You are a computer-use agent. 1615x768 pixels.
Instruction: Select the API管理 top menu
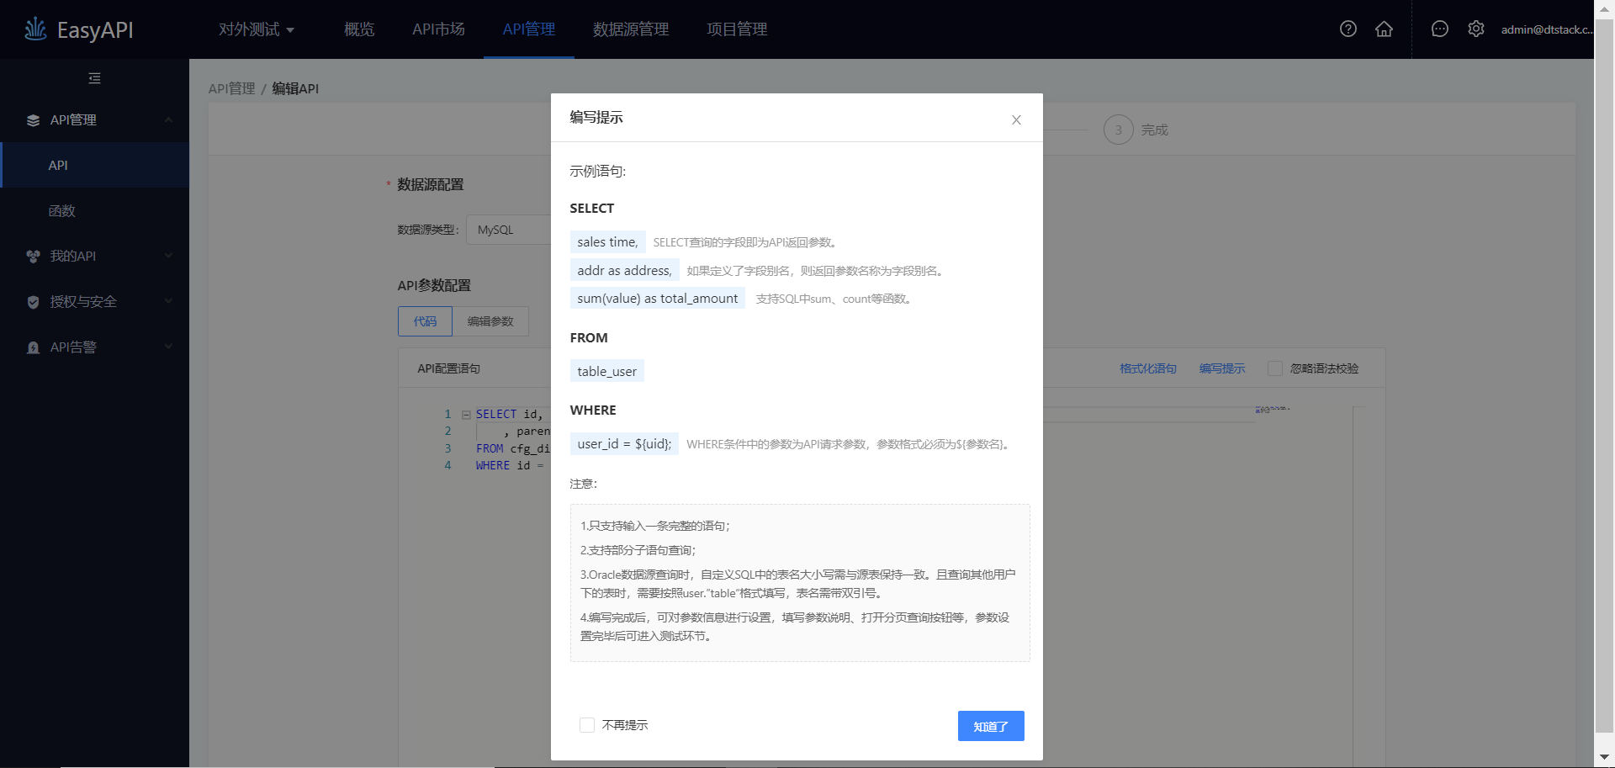[x=529, y=29]
